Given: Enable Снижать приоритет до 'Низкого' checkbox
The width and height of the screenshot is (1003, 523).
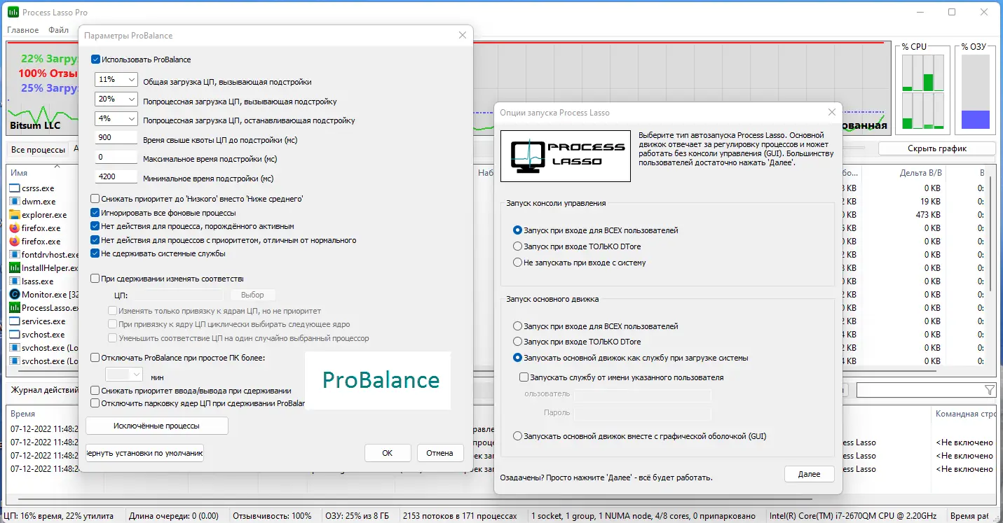Looking at the screenshot, I should [95, 199].
